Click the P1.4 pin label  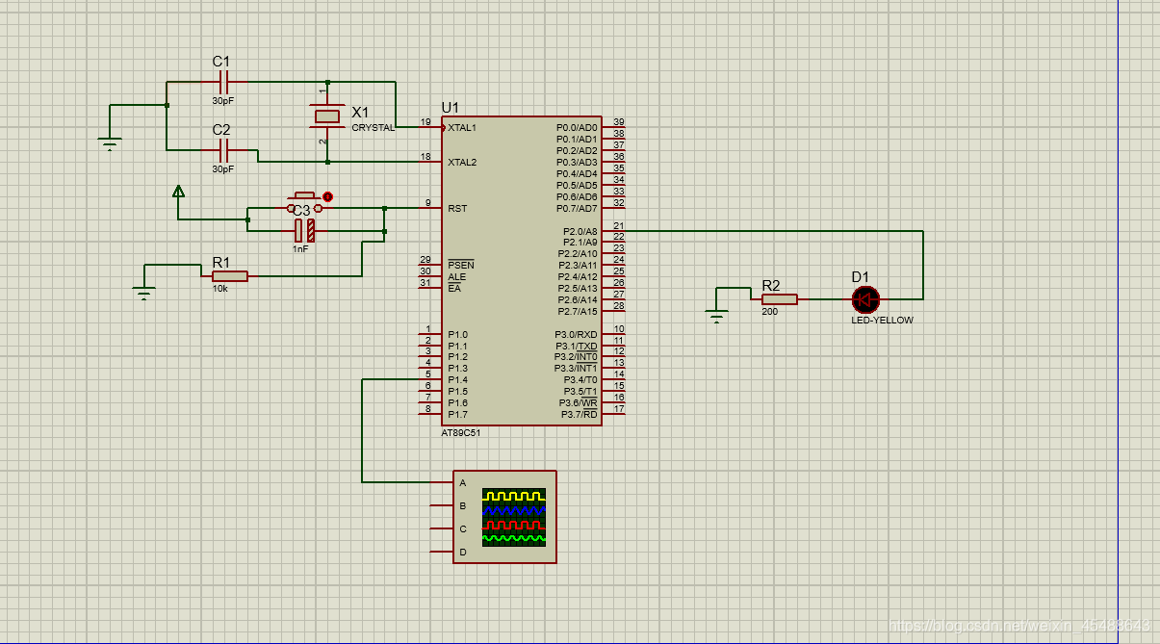click(457, 380)
